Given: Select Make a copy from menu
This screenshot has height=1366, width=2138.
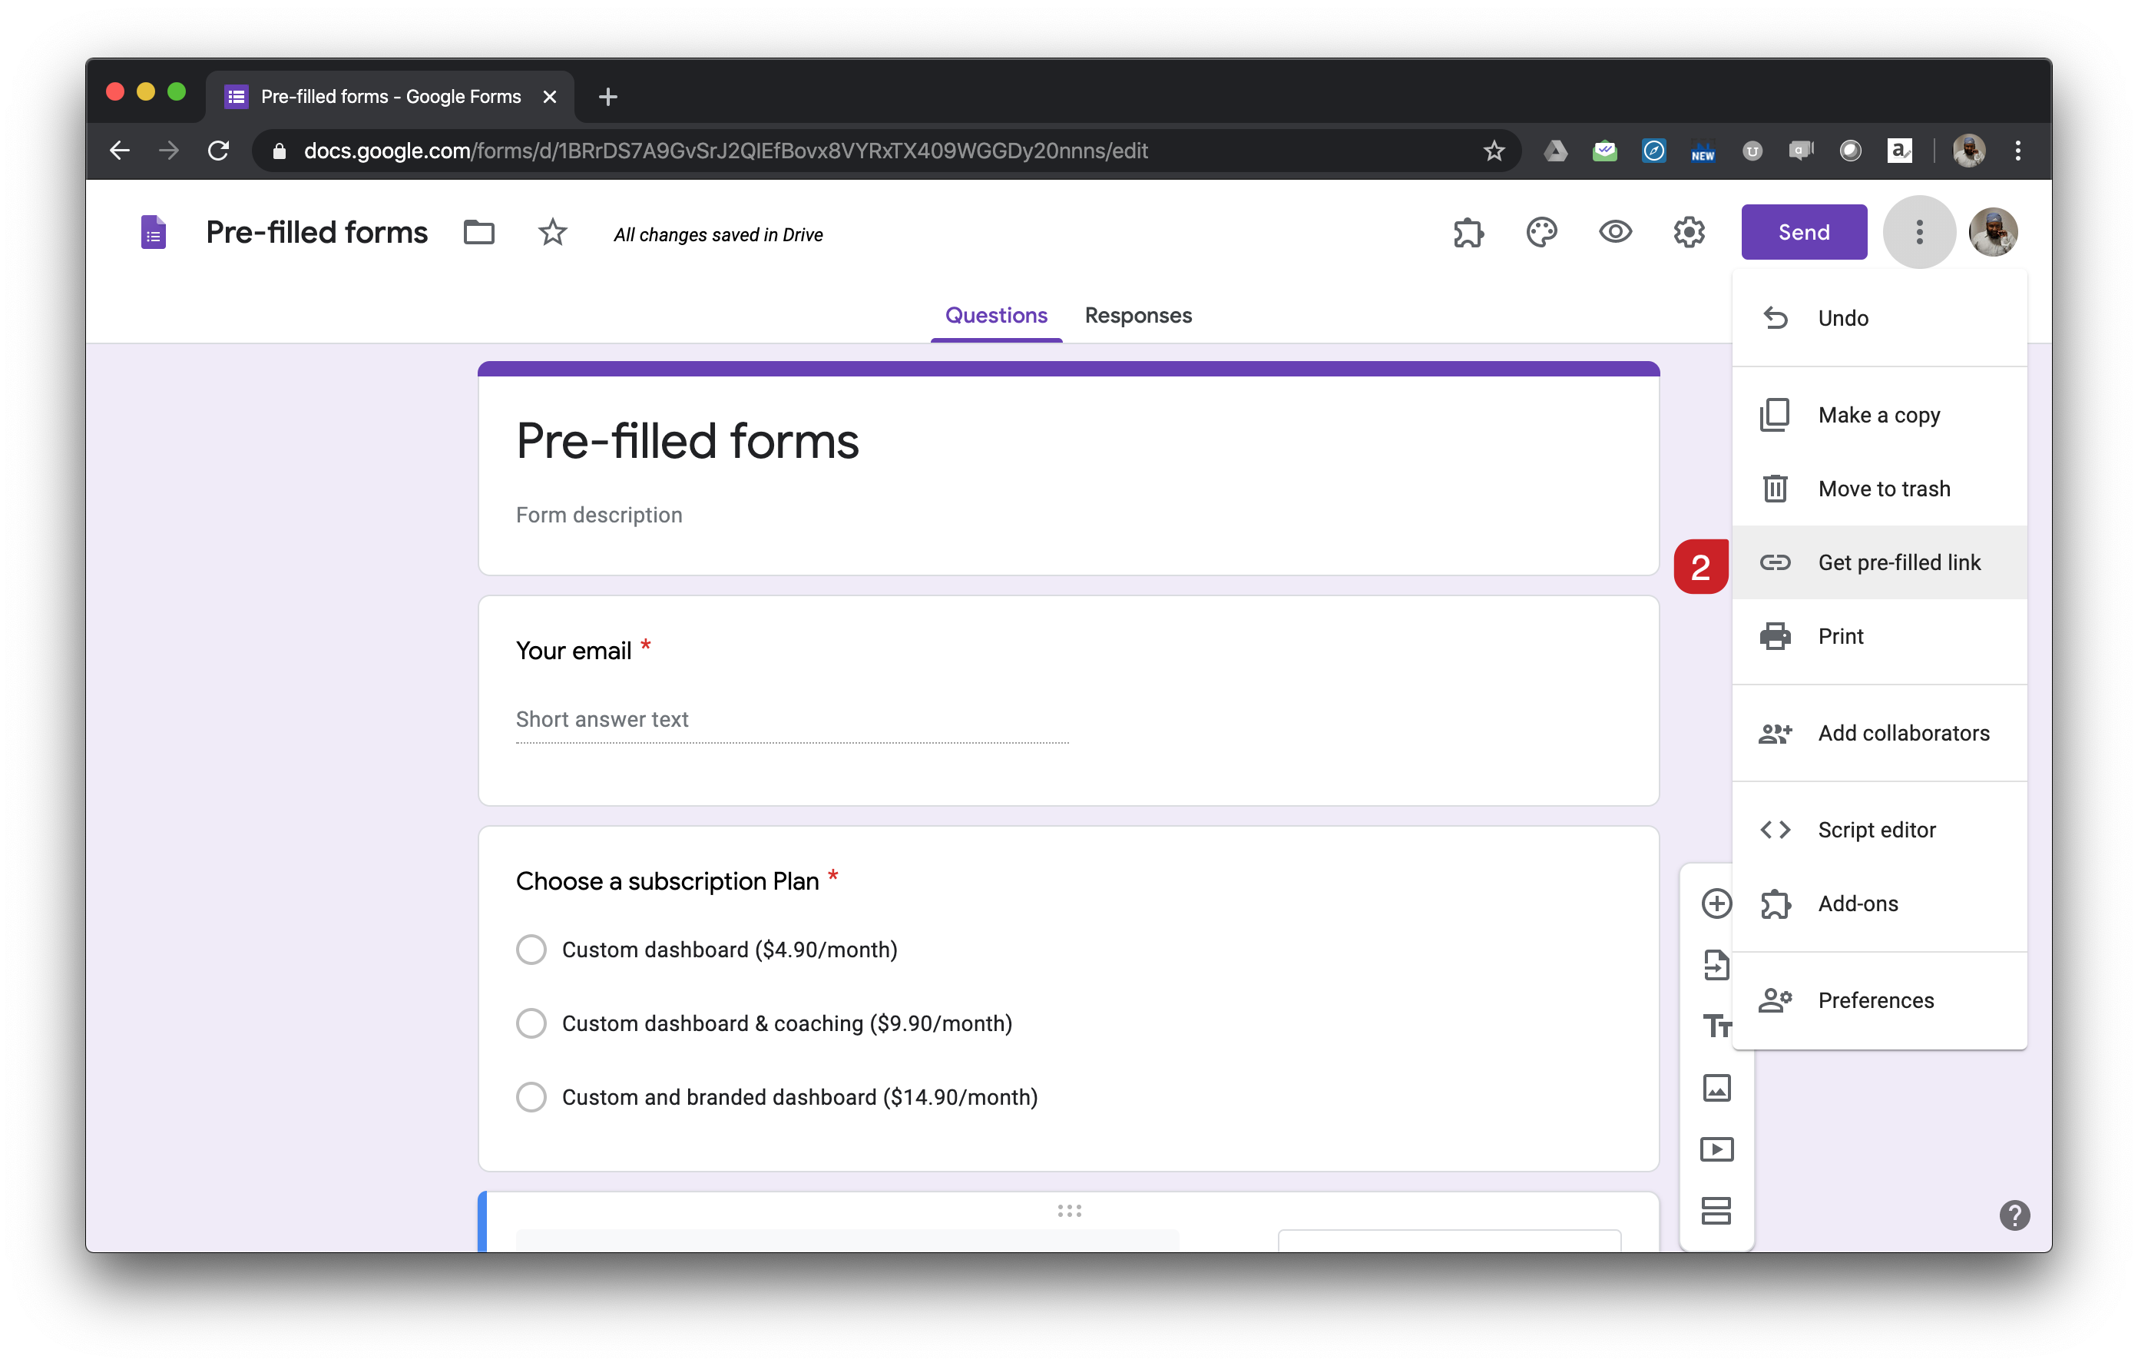Looking at the screenshot, I should pyautogui.click(x=1878, y=415).
